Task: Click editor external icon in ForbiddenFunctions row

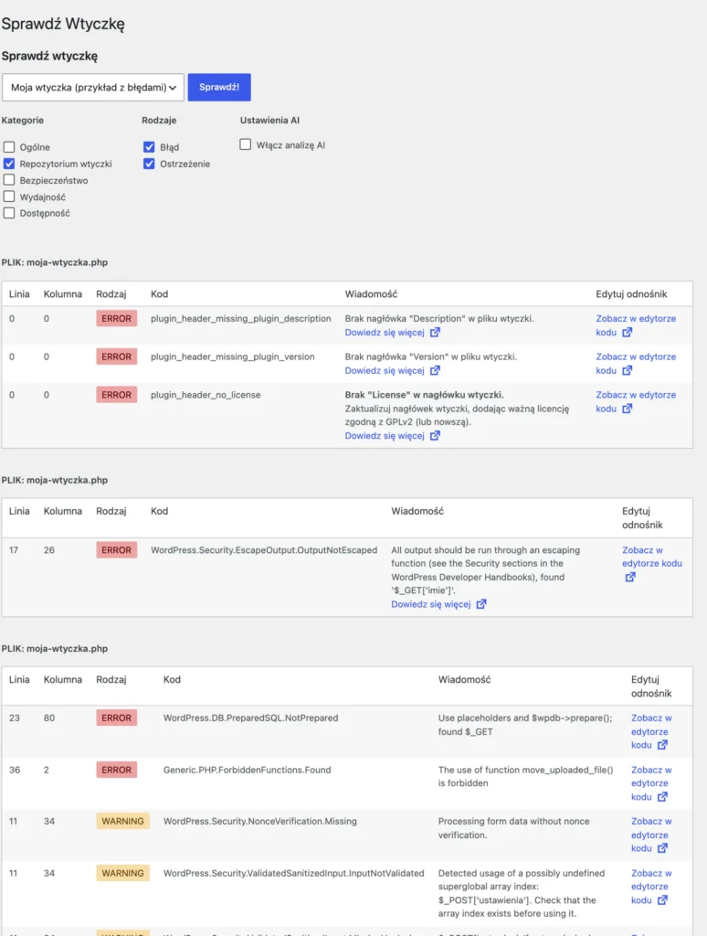Action: click(662, 797)
